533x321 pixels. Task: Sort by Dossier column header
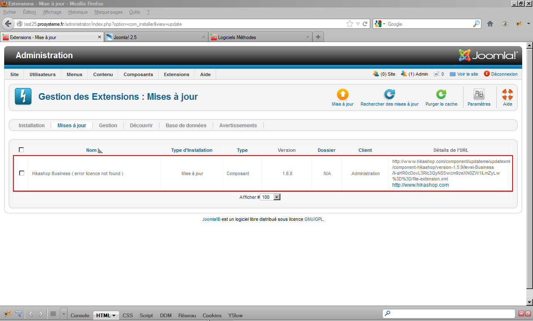click(x=327, y=150)
